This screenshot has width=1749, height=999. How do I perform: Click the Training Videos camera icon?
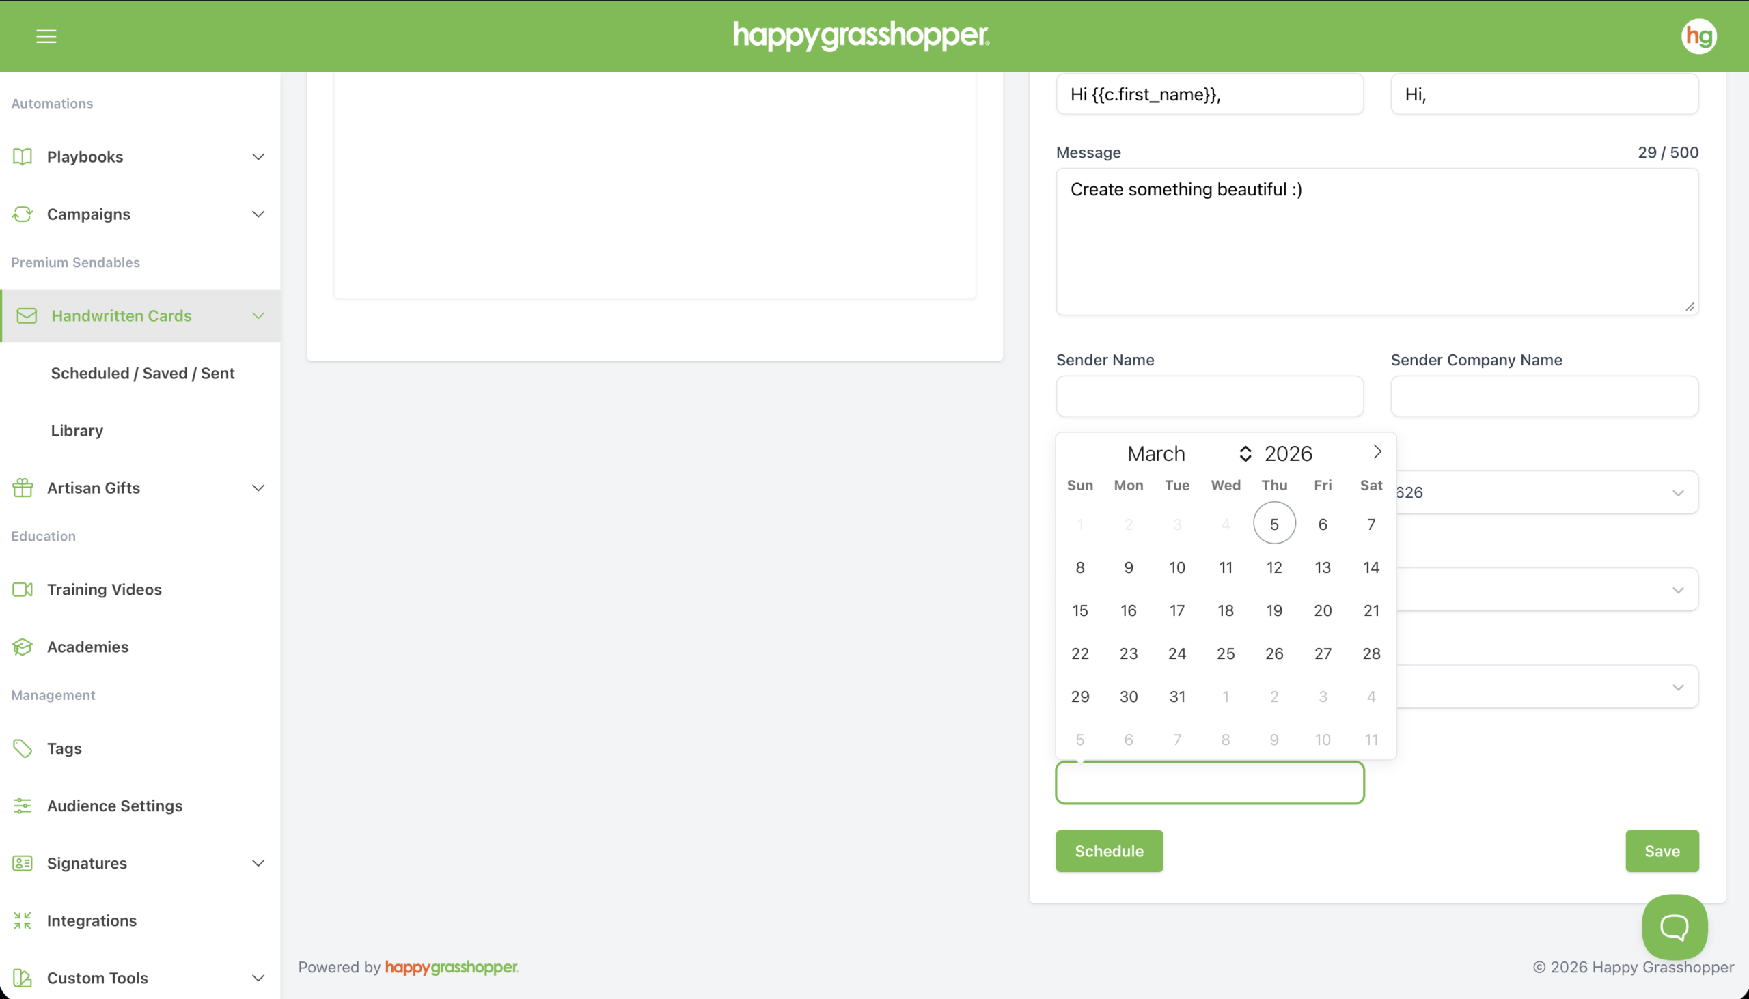23,589
